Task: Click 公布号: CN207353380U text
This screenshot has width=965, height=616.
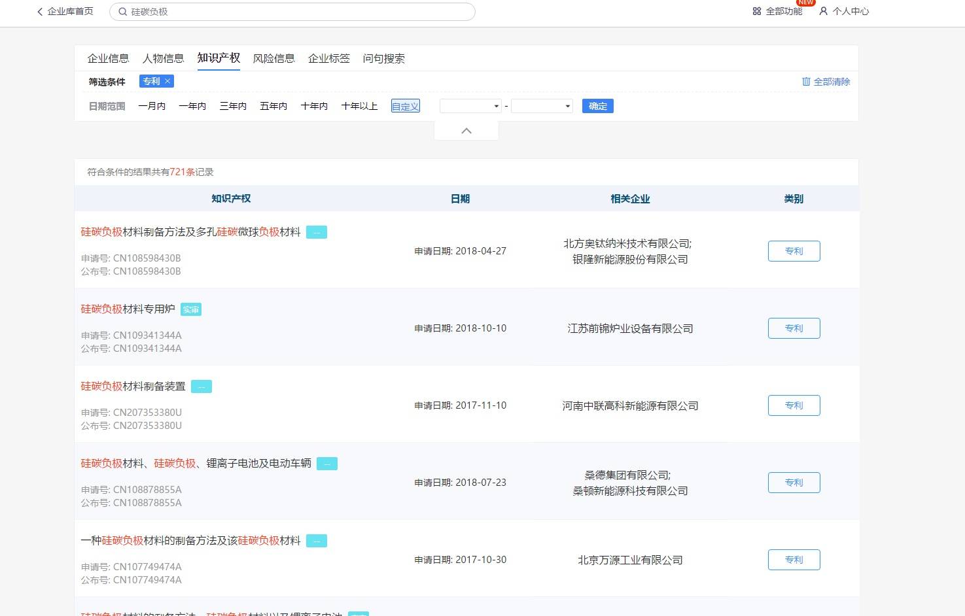Action: [x=131, y=426]
